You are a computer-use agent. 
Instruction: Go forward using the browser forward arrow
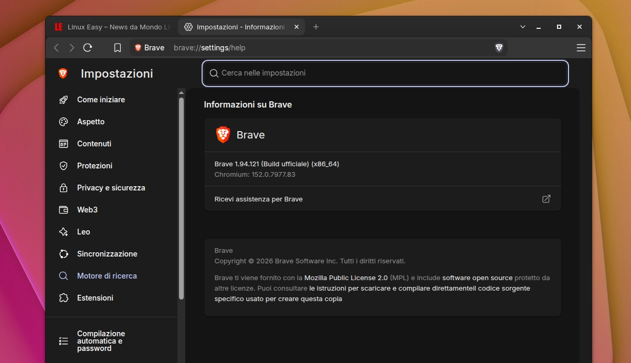coord(72,48)
